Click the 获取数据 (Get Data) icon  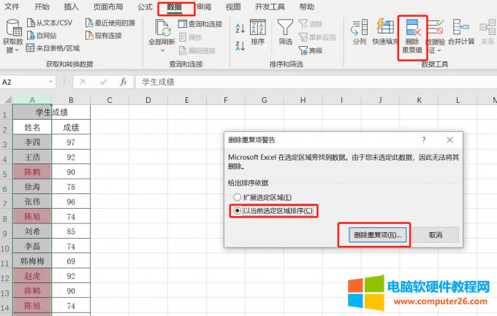tap(14, 29)
